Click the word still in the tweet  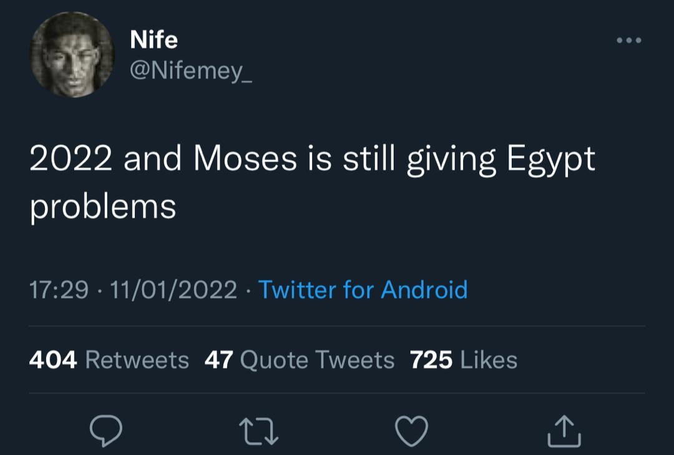tap(369, 158)
